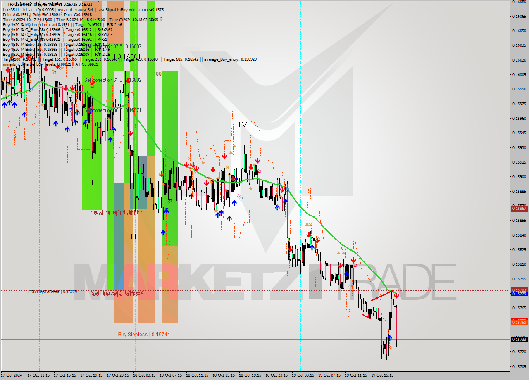The image size is (529, 380).
Task: Click the 0.15795 price scale value
Action: click(x=519, y=279)
